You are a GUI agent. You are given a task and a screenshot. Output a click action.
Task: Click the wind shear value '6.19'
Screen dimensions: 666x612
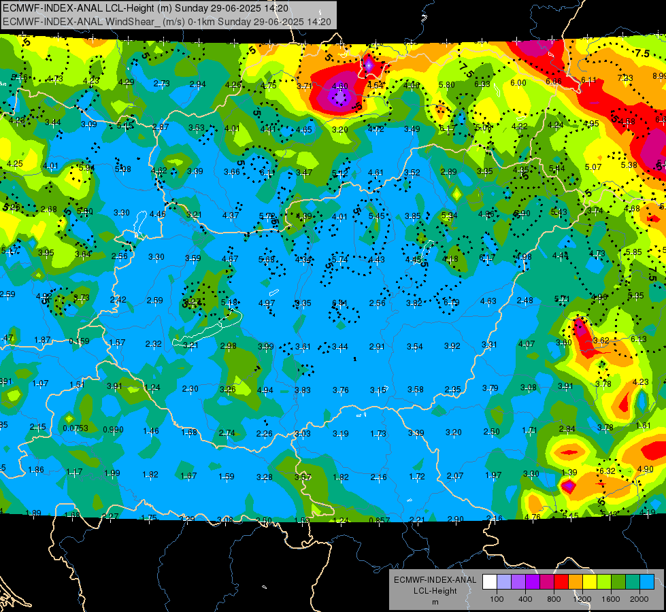click(451, 302)
